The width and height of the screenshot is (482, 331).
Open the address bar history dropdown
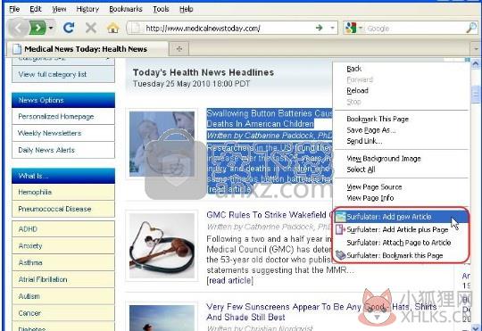click(x=332, y=28)
